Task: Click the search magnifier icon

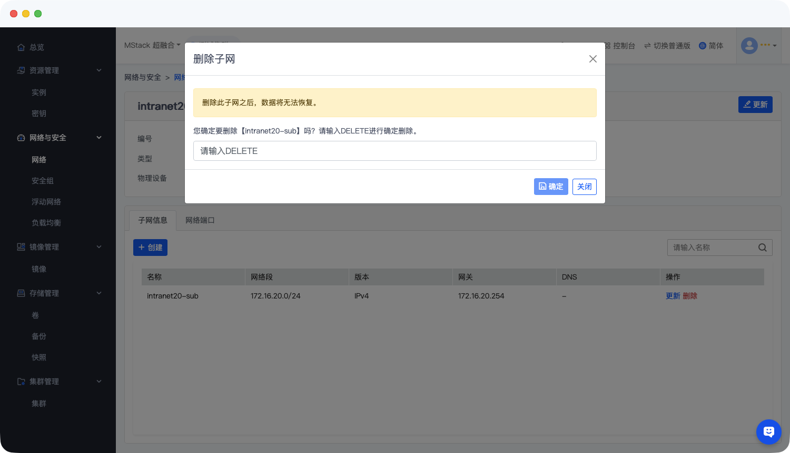Action: coord(762,248)
